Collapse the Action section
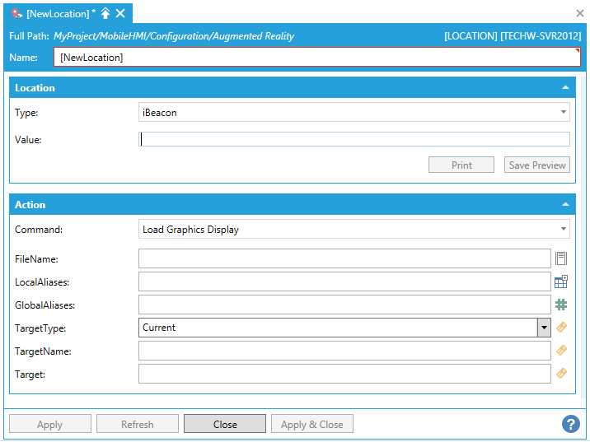 565,204
